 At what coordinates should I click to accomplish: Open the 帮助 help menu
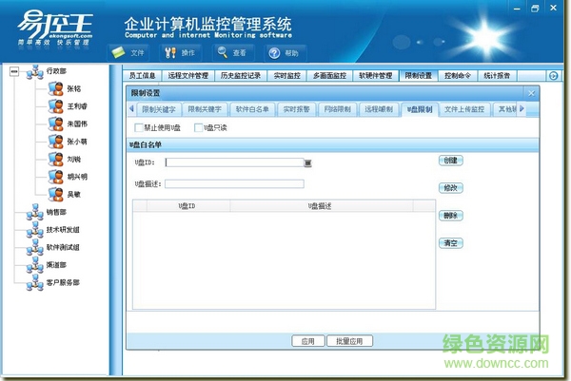285,53
